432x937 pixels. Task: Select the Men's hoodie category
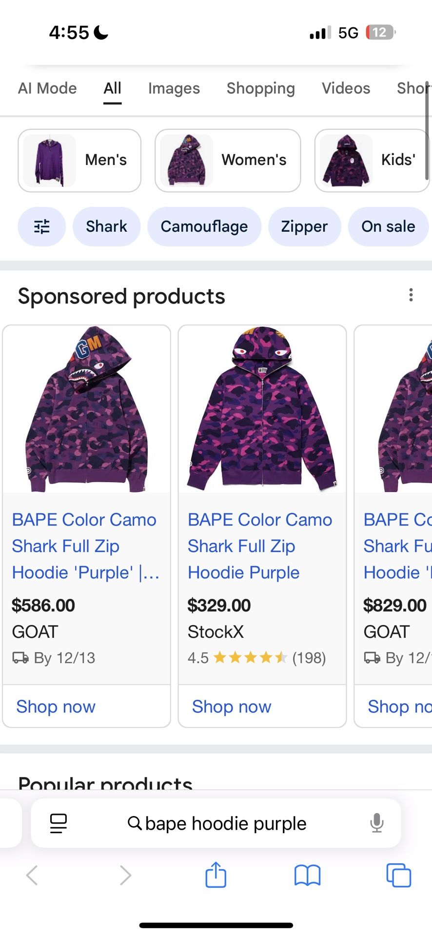79,160
